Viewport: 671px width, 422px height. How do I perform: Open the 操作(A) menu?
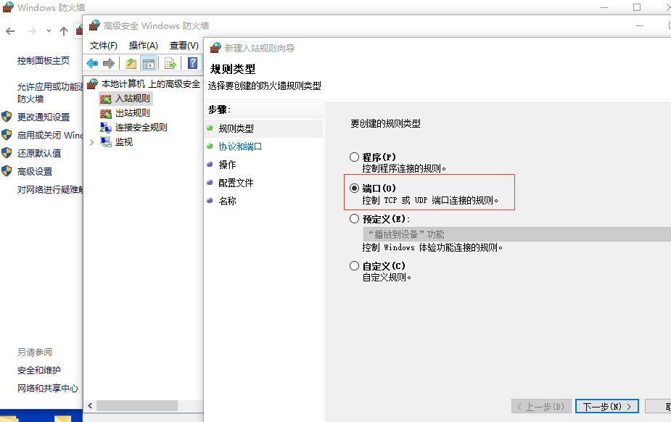coord(143,45)
